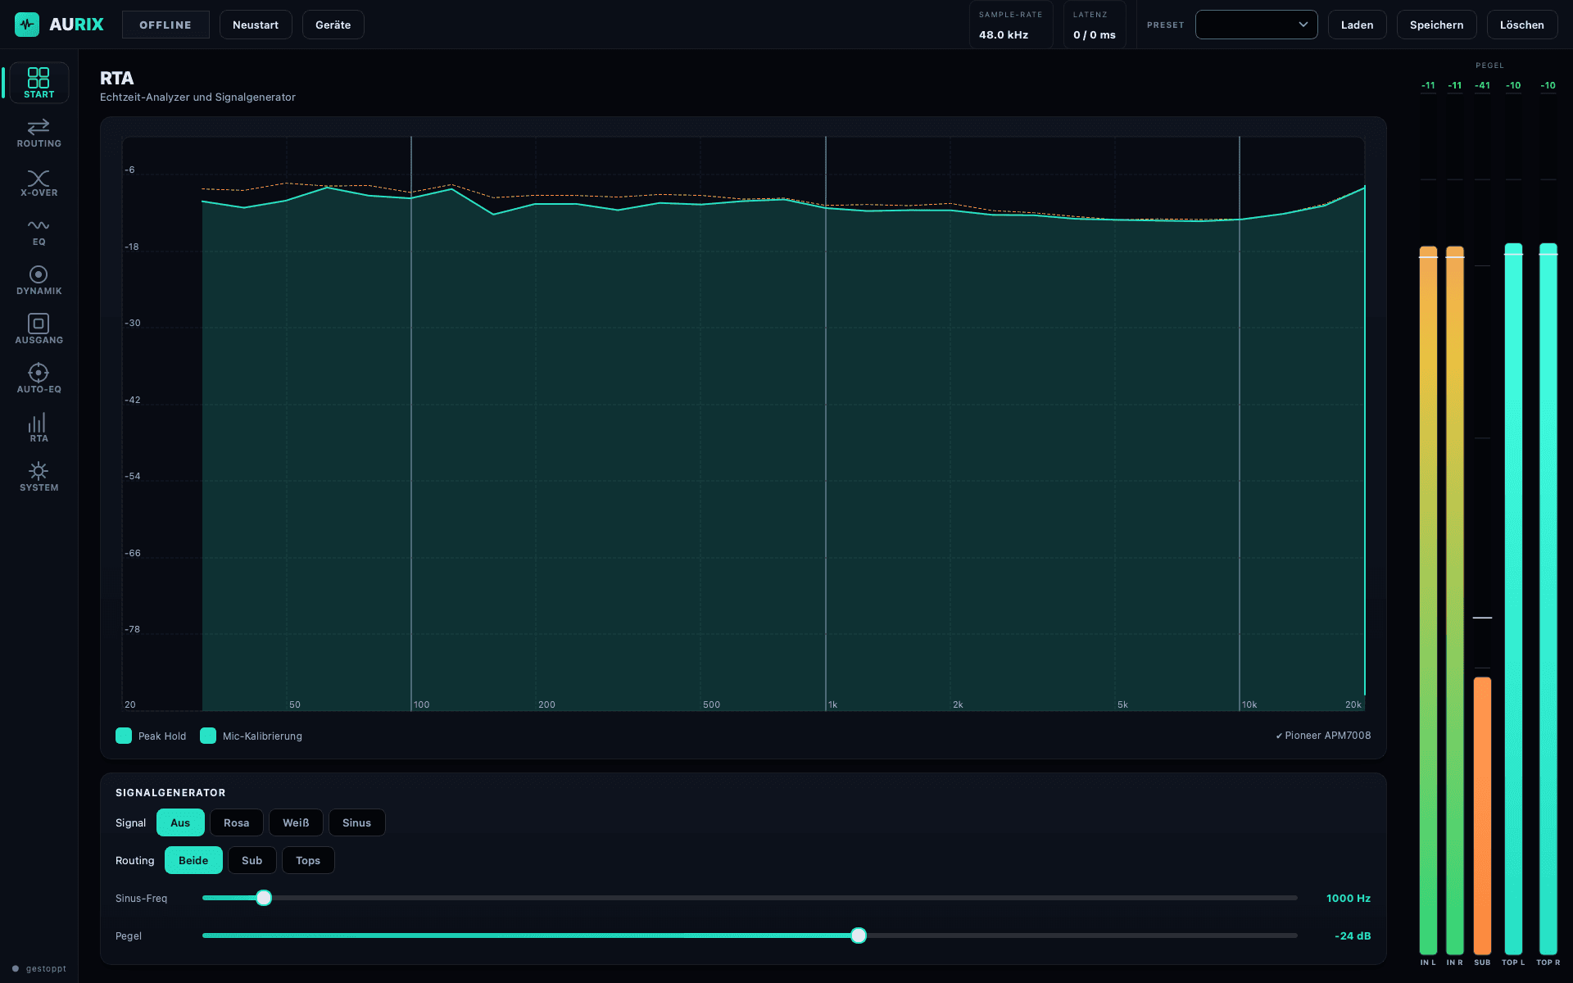Click the SIGNALGENERATOR heading
Screen dimensions: 1573x983
click(170, 792)
